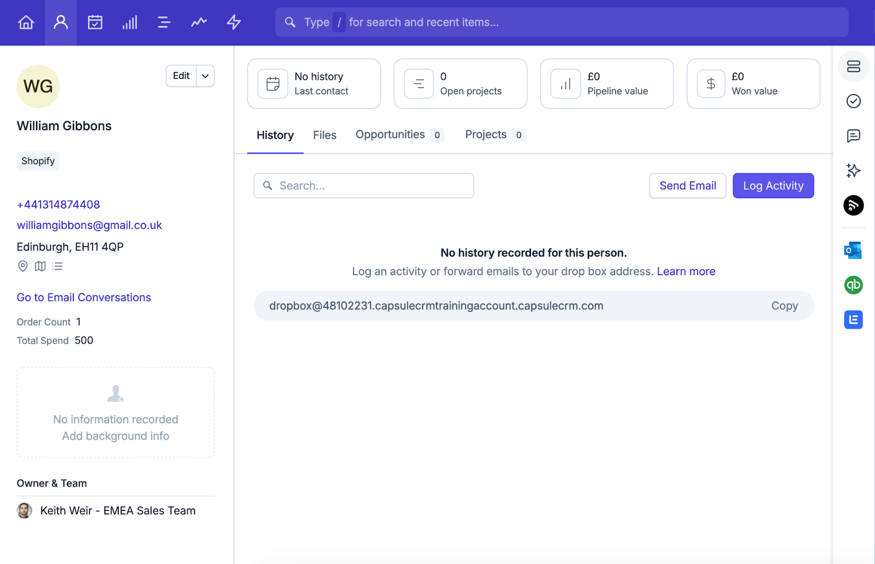The width and height of the screenshot is (875, 564).
Task: Focus the top search and recent items field
Action: 562,22
